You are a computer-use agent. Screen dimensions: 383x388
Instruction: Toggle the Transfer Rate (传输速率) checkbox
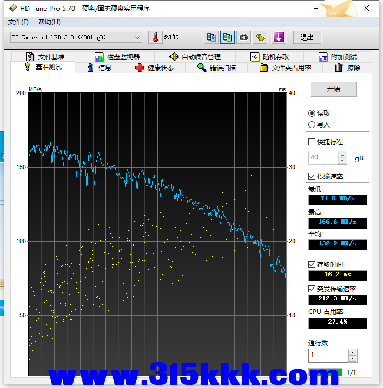coord(312,177)
